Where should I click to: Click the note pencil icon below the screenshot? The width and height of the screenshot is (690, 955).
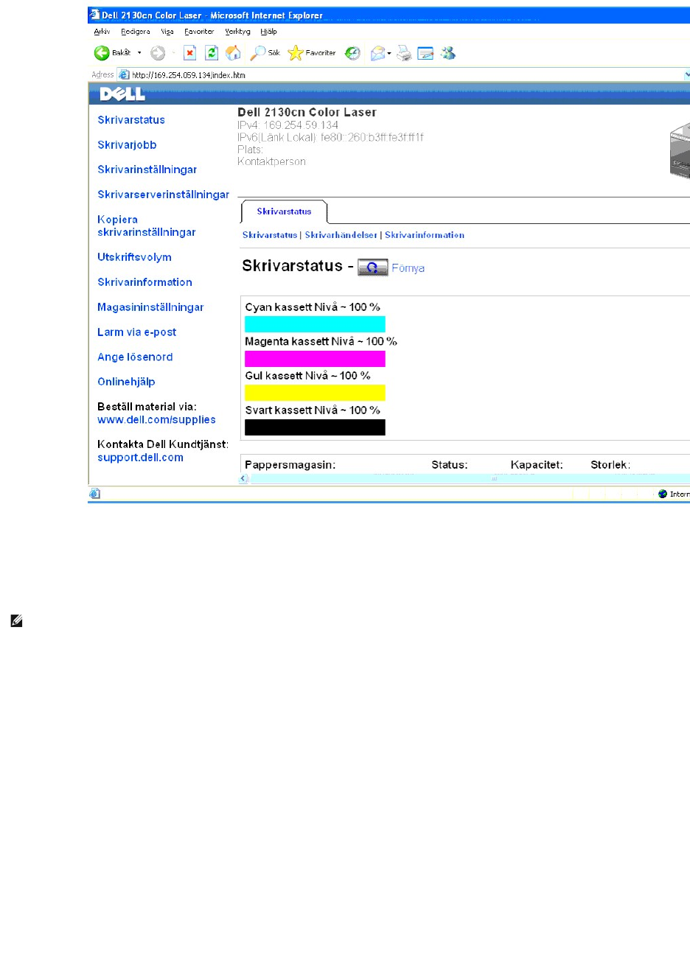pyautogui.click(x=16, y=622)
